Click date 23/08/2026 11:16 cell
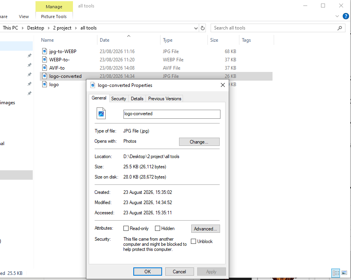This screenshot has width=351, height=280. pos(117,52)
